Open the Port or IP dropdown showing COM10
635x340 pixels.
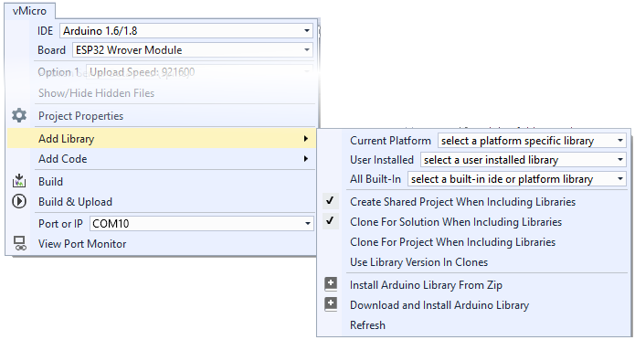(201, 224)
